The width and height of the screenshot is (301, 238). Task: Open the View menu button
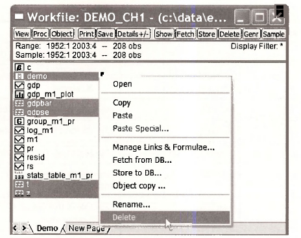coord(22,34)
